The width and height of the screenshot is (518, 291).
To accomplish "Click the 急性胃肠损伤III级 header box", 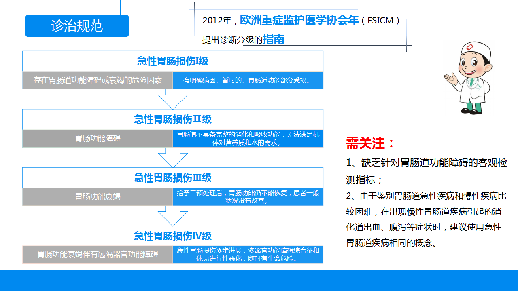I will pyautogui.click(x=173, y=178).
